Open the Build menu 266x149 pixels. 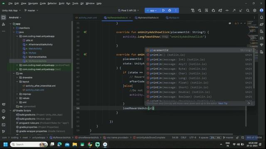62,3
